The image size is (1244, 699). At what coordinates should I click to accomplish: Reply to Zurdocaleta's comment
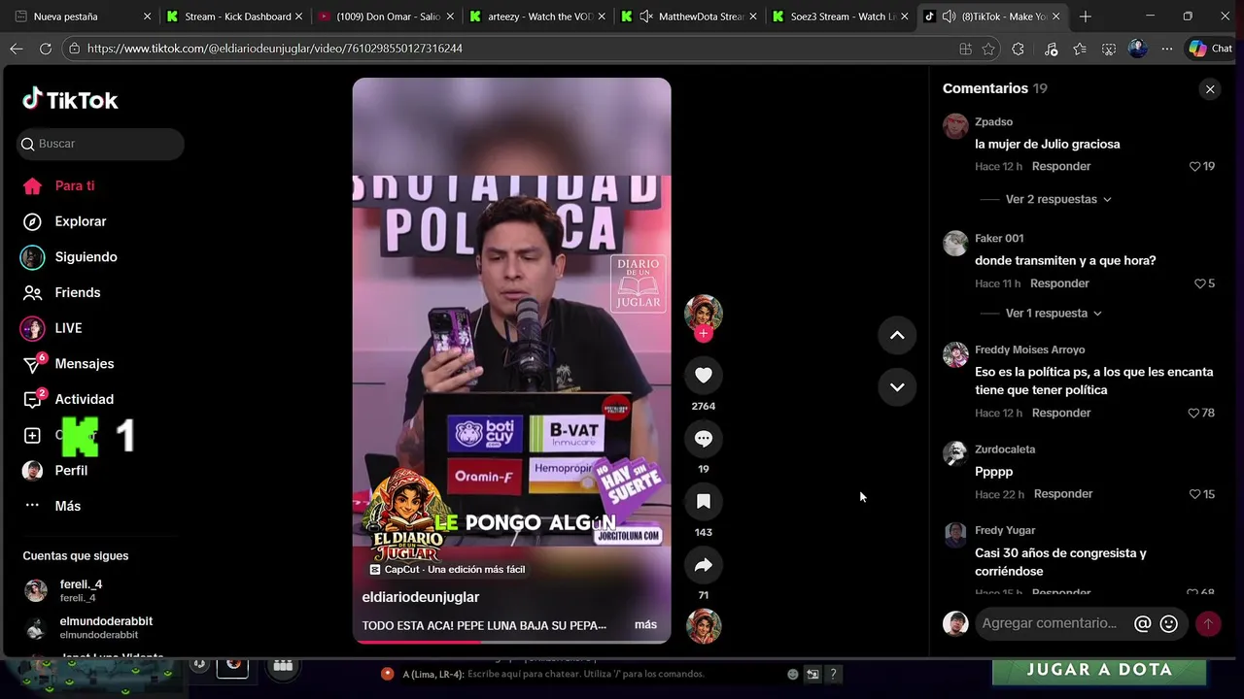1063,494
